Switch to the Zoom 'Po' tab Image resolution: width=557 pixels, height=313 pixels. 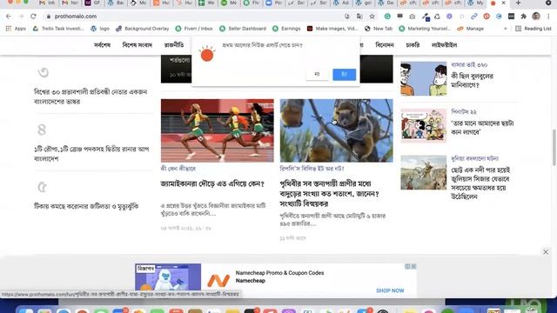[274, 3]
